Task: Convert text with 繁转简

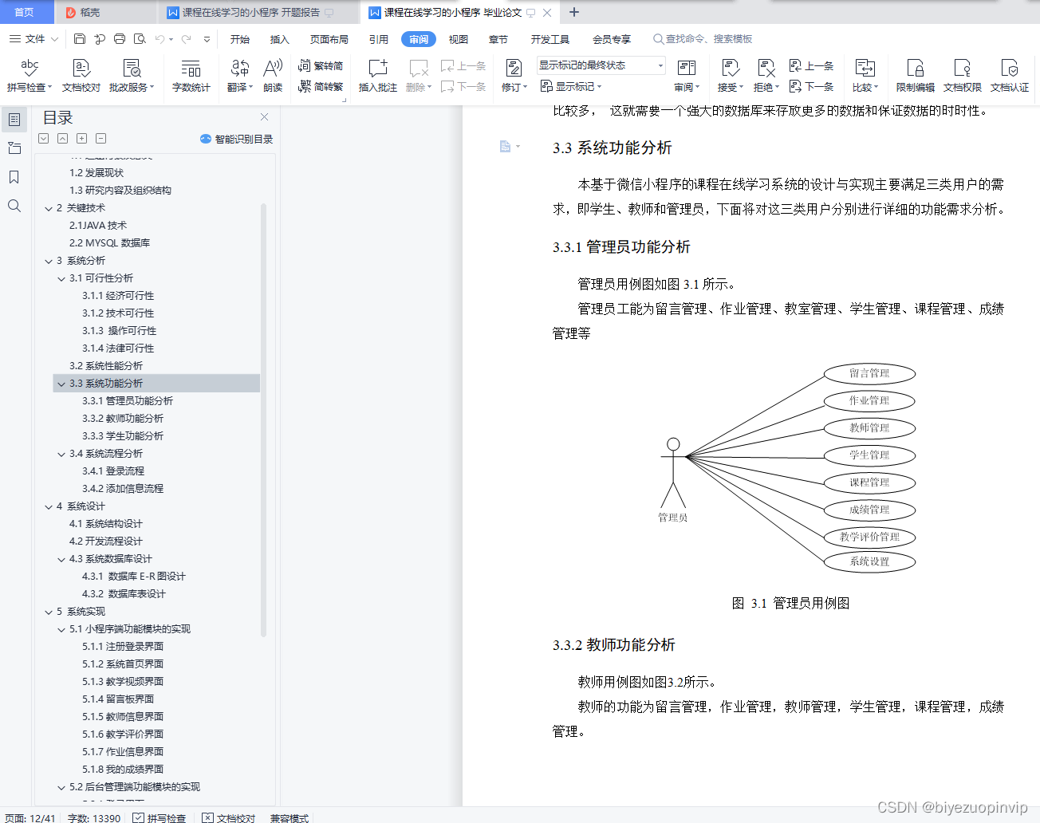Action: (321, 66)
